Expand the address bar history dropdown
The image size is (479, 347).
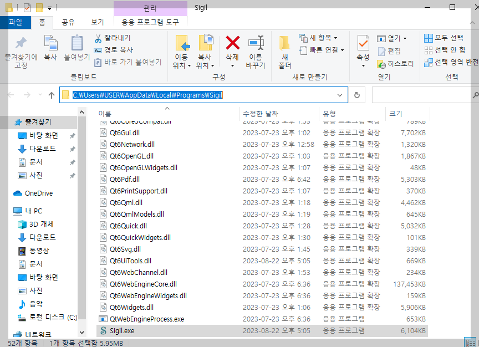tap(339, 95)
